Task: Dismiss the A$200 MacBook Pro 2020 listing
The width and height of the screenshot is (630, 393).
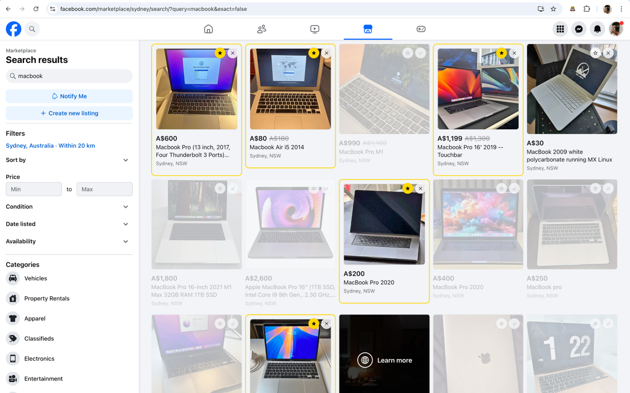Action: pos(420,188)
